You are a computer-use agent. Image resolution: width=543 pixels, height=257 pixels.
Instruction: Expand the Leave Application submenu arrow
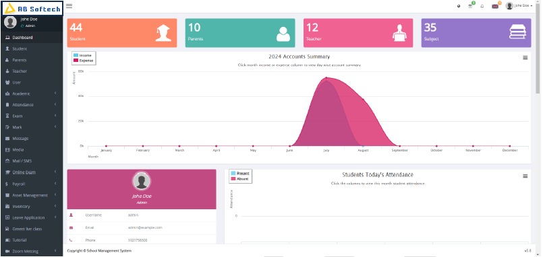tap(55, 217)
